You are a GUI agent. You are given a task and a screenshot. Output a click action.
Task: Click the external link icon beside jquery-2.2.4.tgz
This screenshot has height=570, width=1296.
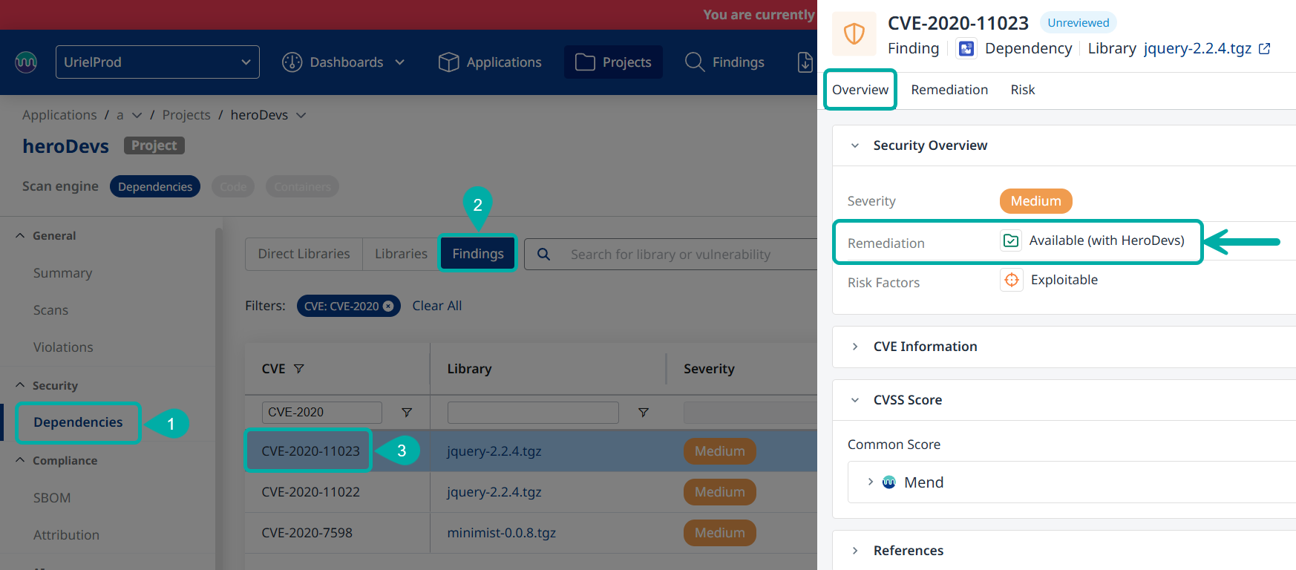pos(1265,48)
